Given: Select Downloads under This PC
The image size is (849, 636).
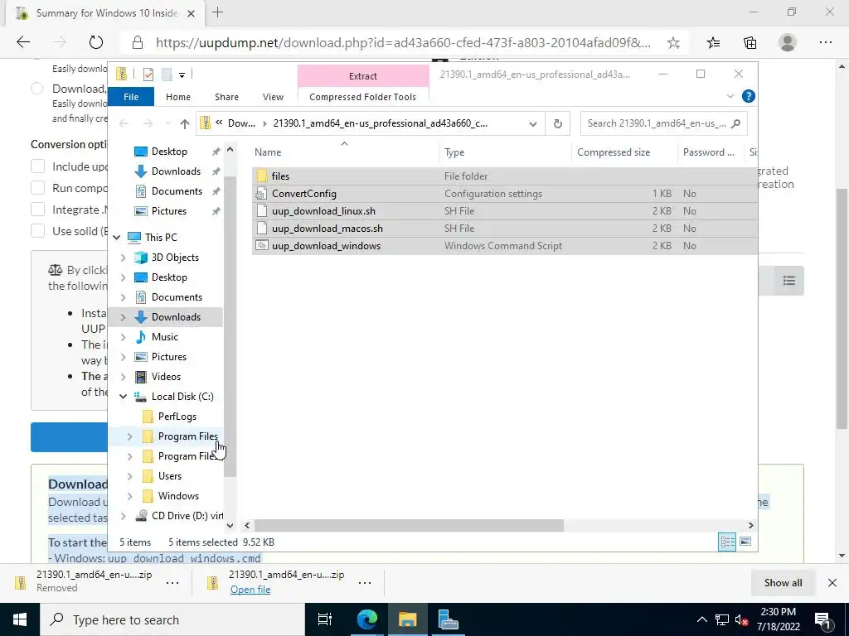Looking at the screenshot, I should (x=176, y=317).
